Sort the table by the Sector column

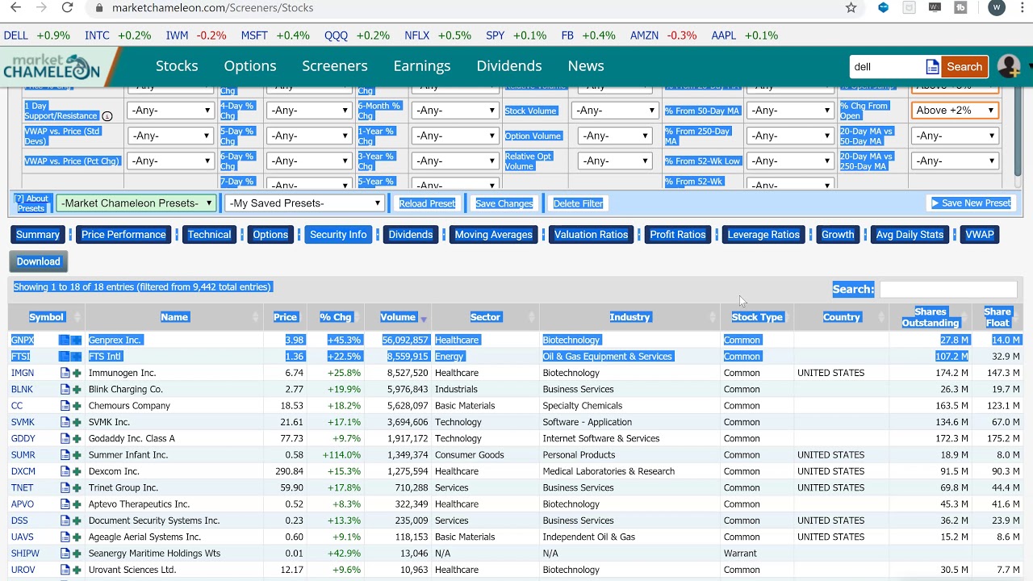(485, 317)
